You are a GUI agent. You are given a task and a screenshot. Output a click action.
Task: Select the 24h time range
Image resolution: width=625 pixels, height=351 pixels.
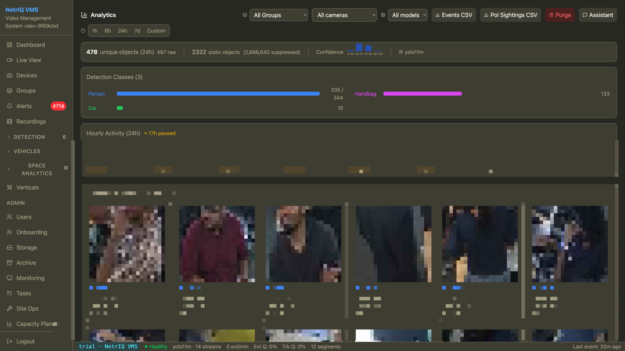123,31
